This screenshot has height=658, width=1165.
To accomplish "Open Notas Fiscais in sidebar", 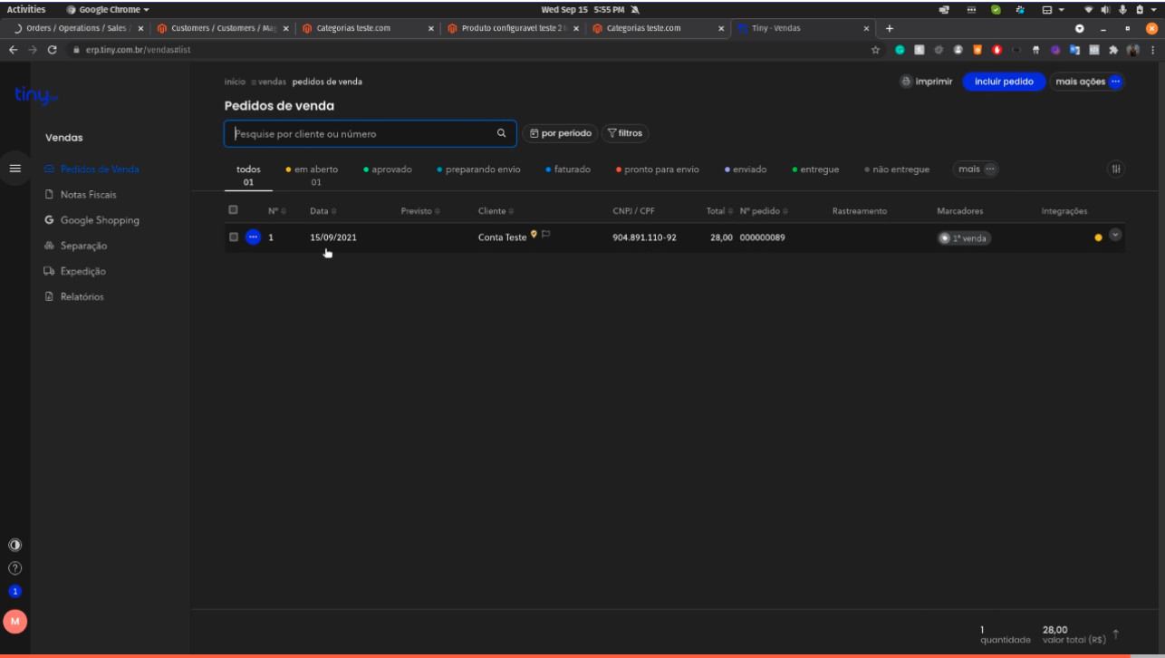I will [x=88, y=195].
